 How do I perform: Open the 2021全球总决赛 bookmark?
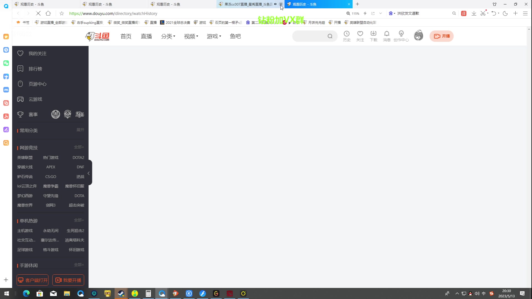pyautogui.click(x=175, y=22)
